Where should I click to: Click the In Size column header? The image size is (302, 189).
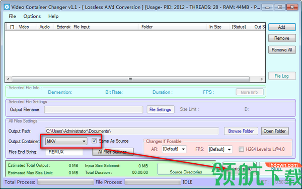click(217, 27)
